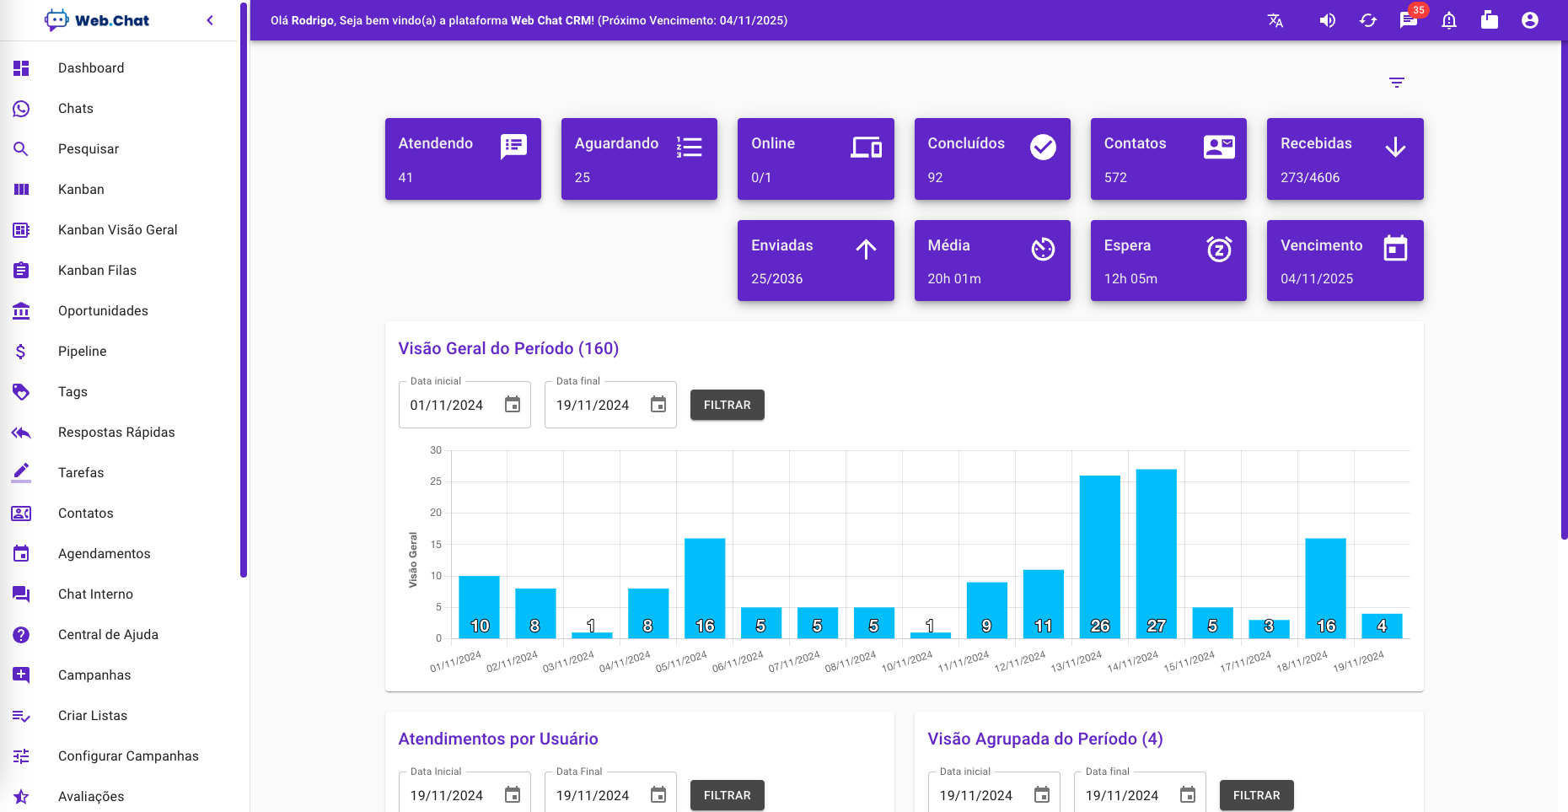This screenshot has height=812, width=1568.
Task: Click FILTRAR in Atendimentos por Usuário
Action: [x=728, y=795]
